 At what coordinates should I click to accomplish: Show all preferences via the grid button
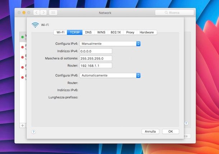pos(53,13)
